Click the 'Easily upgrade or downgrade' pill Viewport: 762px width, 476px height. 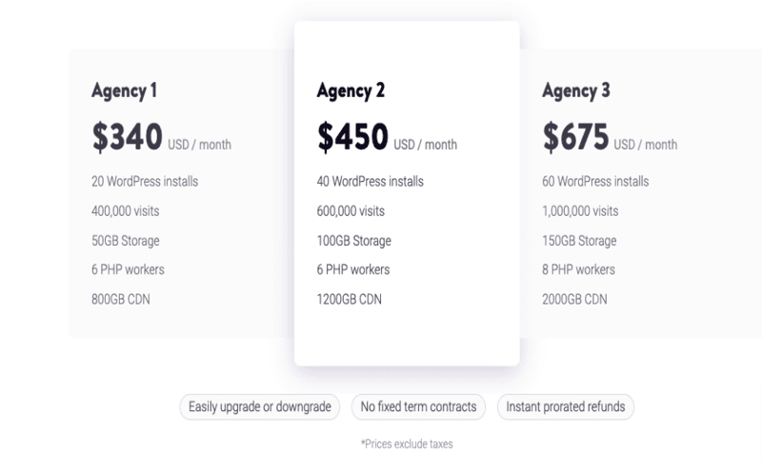coord(259,407)
